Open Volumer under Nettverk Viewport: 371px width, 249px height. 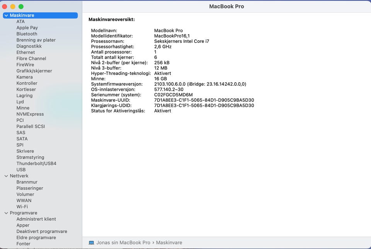click(x=26, y=194)
